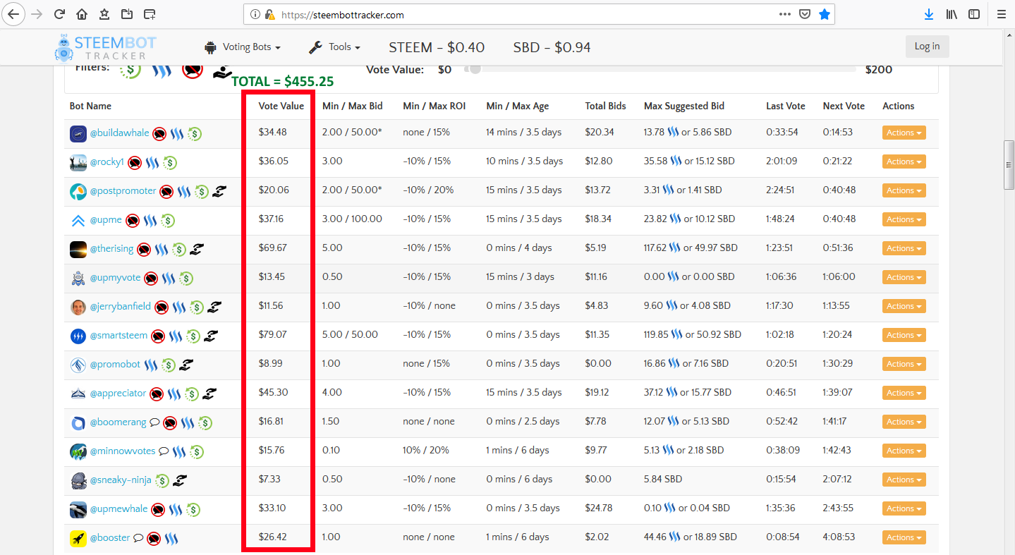Click @smartsteem blue avatar icon
The image size is (1015, 555).
[x=78, y=336]
